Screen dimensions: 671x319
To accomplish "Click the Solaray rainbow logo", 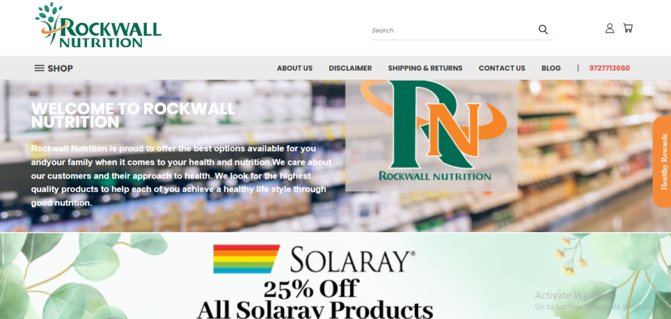I will tap(246, 259).
